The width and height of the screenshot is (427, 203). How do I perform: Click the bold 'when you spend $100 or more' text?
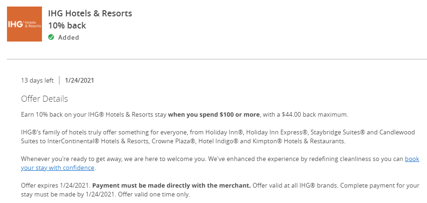pos(214,115)
